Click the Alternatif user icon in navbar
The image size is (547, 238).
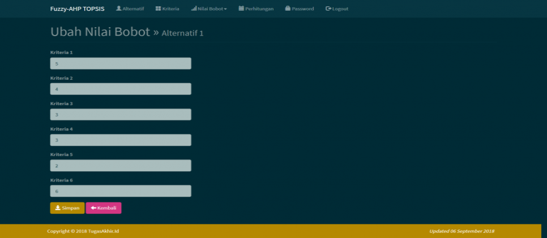coord(119,8)
